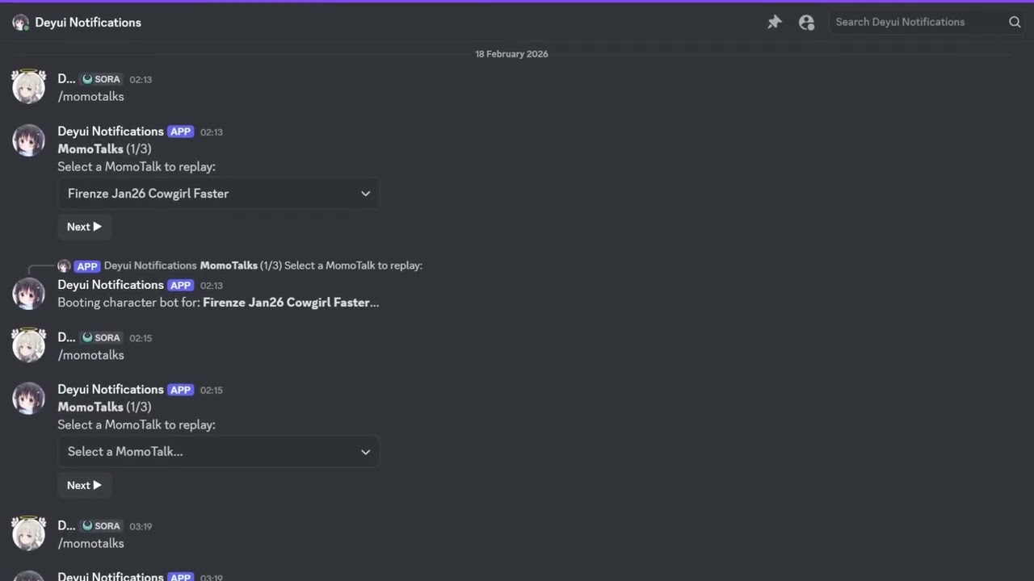Image resolution: width=1034 pixels, height=581 pixels.
Task: Click the 02:13 timestamp on Booting message
Action: pyautogui.click(x=212, y=286)
